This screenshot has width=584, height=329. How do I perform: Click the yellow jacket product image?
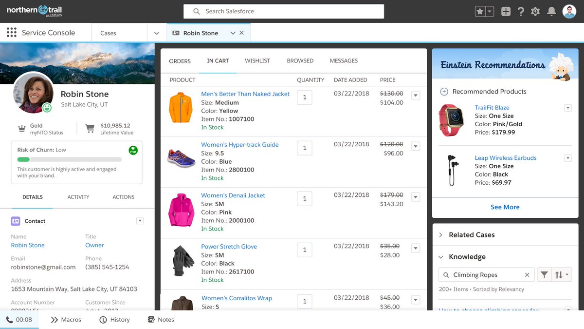click(x=181, y=108)
